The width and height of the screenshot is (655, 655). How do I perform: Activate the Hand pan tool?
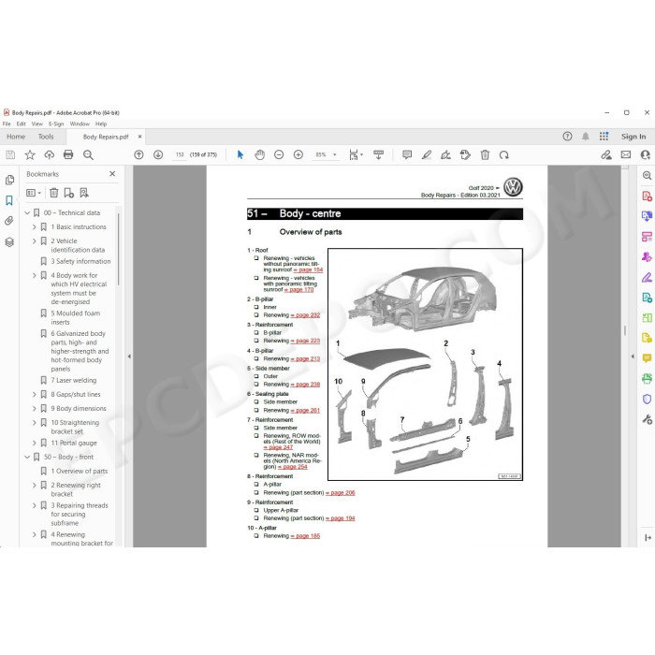(x=260, y=155)
